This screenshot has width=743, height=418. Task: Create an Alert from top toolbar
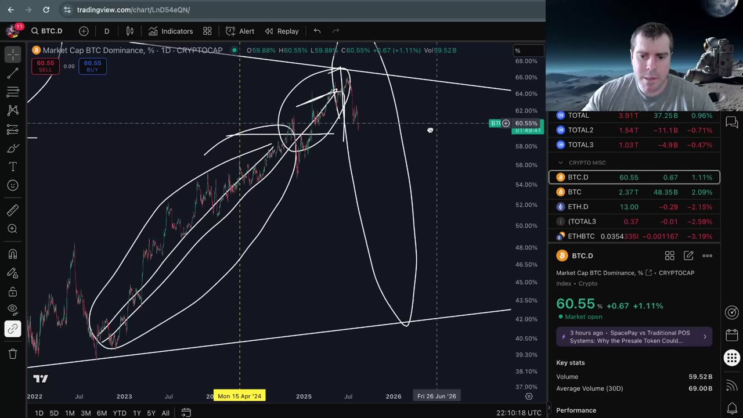pyautogui.click(x=240, y=31)
